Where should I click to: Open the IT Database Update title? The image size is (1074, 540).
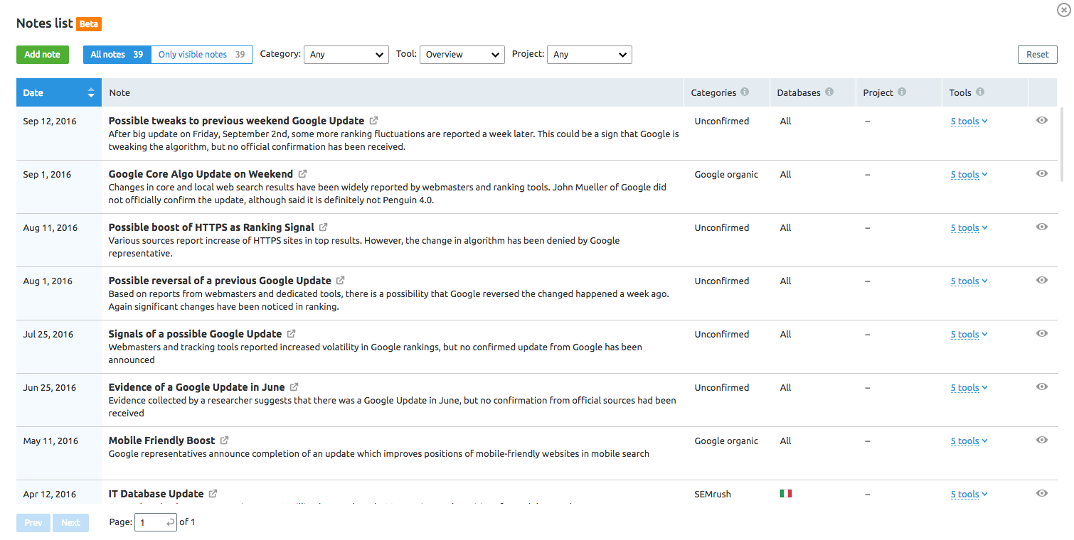point(156,494)
